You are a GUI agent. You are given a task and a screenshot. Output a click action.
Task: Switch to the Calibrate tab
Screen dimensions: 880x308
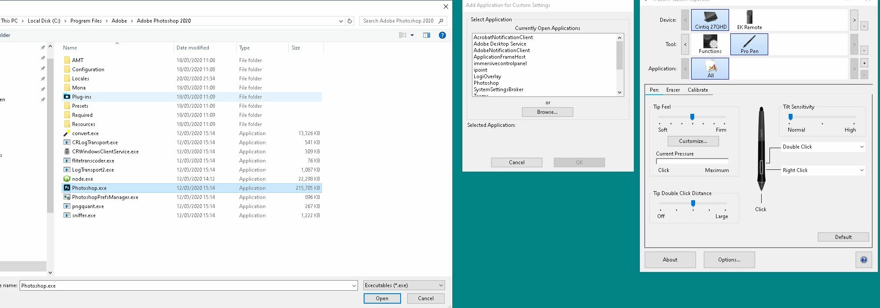tap(698, 90)
